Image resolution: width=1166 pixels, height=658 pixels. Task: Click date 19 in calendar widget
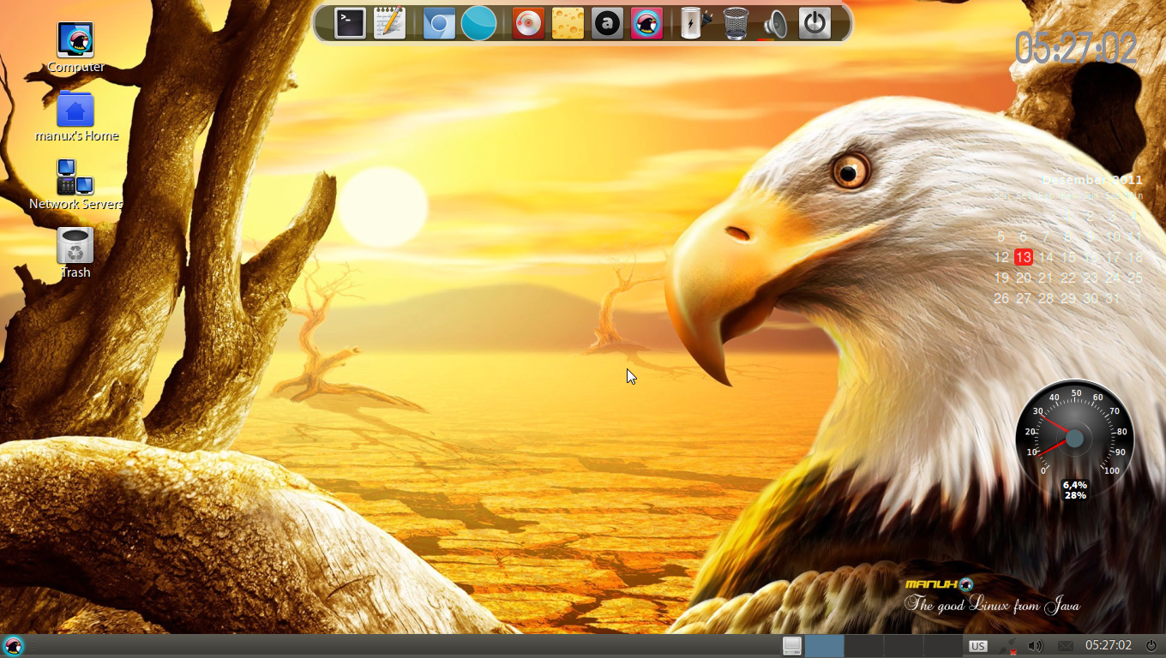point(1001,278)
